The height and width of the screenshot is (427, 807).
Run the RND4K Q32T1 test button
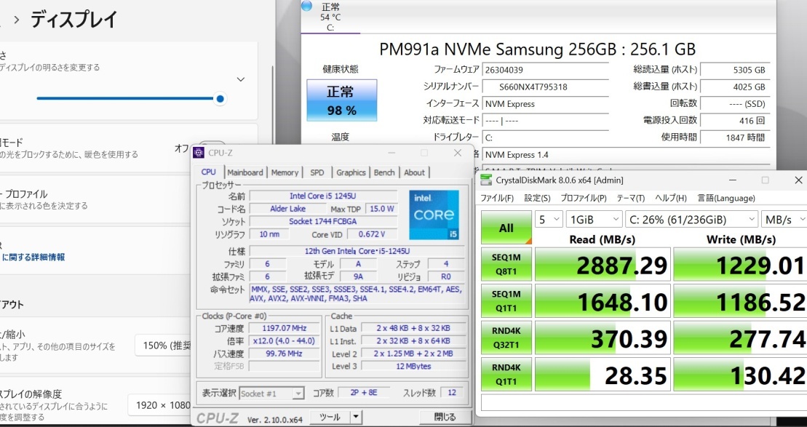506,338
